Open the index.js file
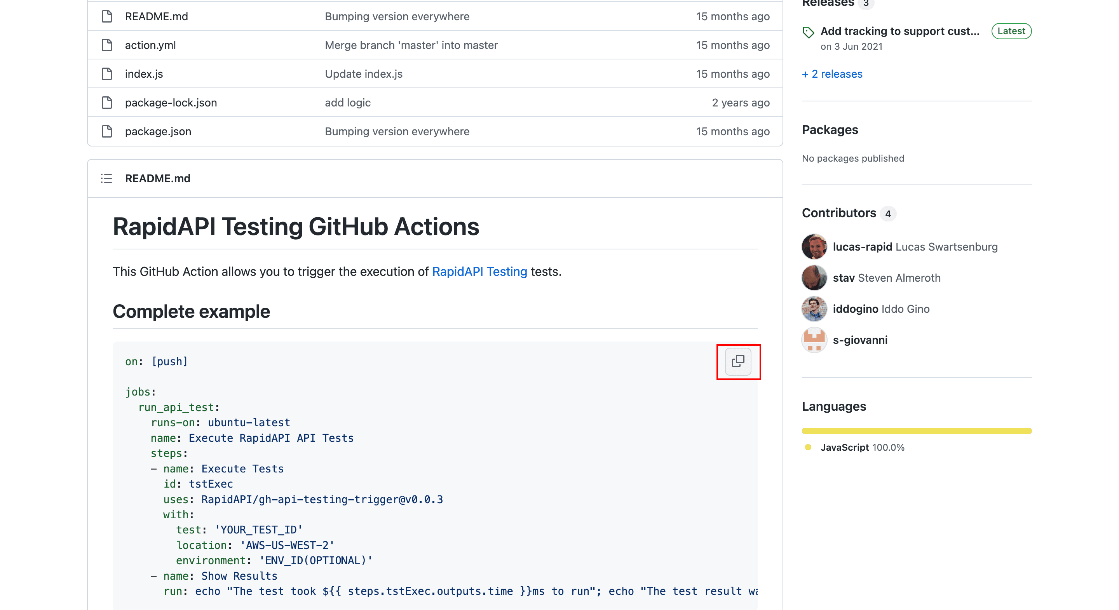The height and width of the screenshot is (610, 1119). 144,74
